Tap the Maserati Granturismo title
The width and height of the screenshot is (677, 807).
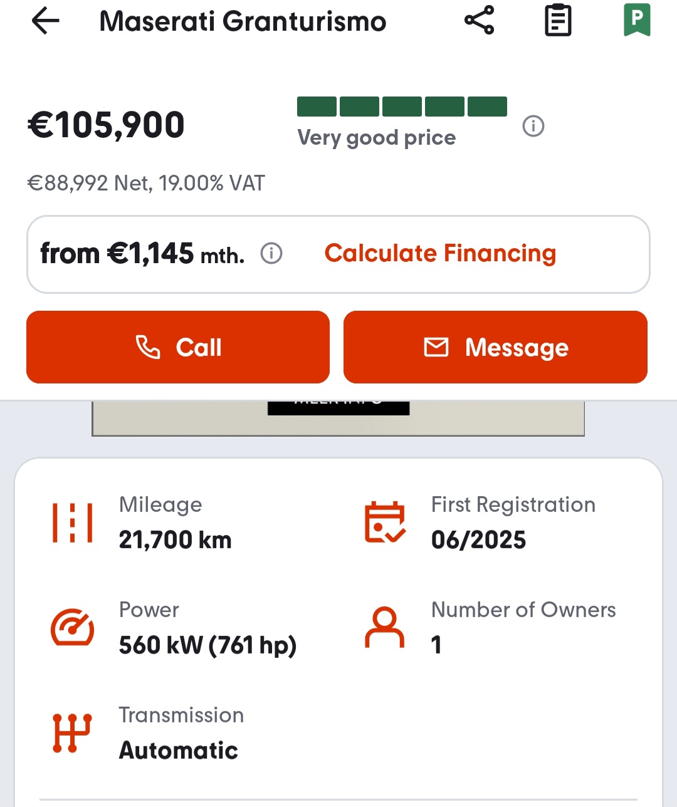click(x=243, y=21)
